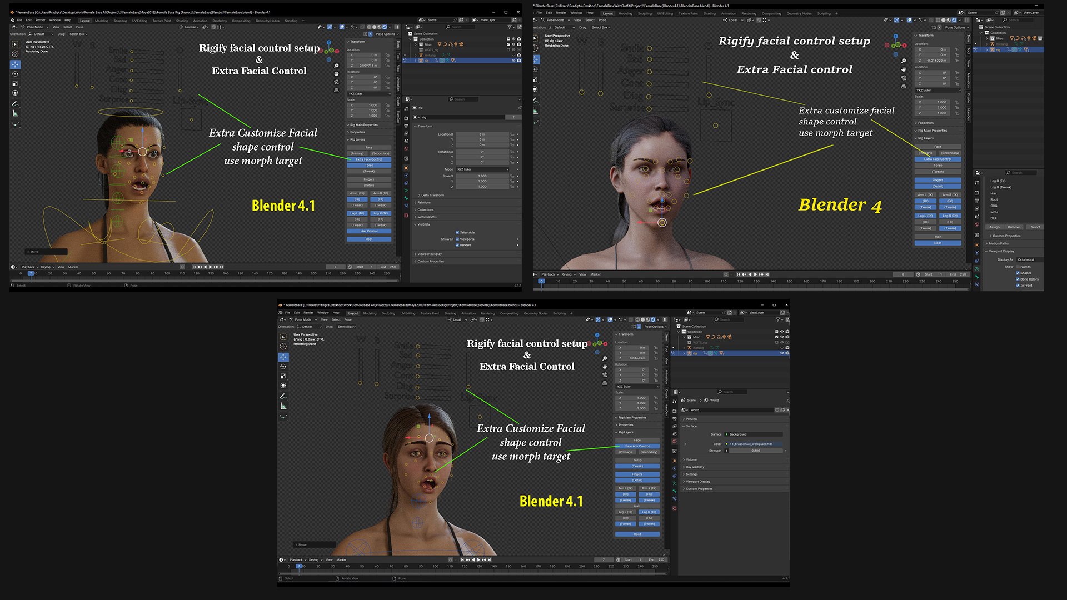Click Hair Control button in top-left window

[369, 231]
